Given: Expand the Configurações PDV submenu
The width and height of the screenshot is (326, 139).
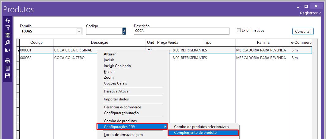Looking at the screenshot, I should tap(132, 126).
